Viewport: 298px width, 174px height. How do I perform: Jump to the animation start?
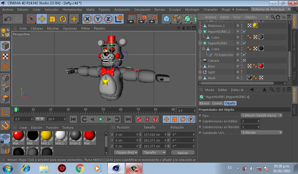coord(73,119)
